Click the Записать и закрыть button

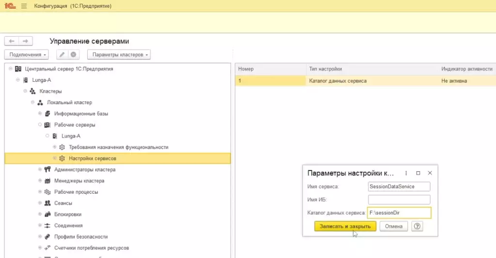point(345,226)
